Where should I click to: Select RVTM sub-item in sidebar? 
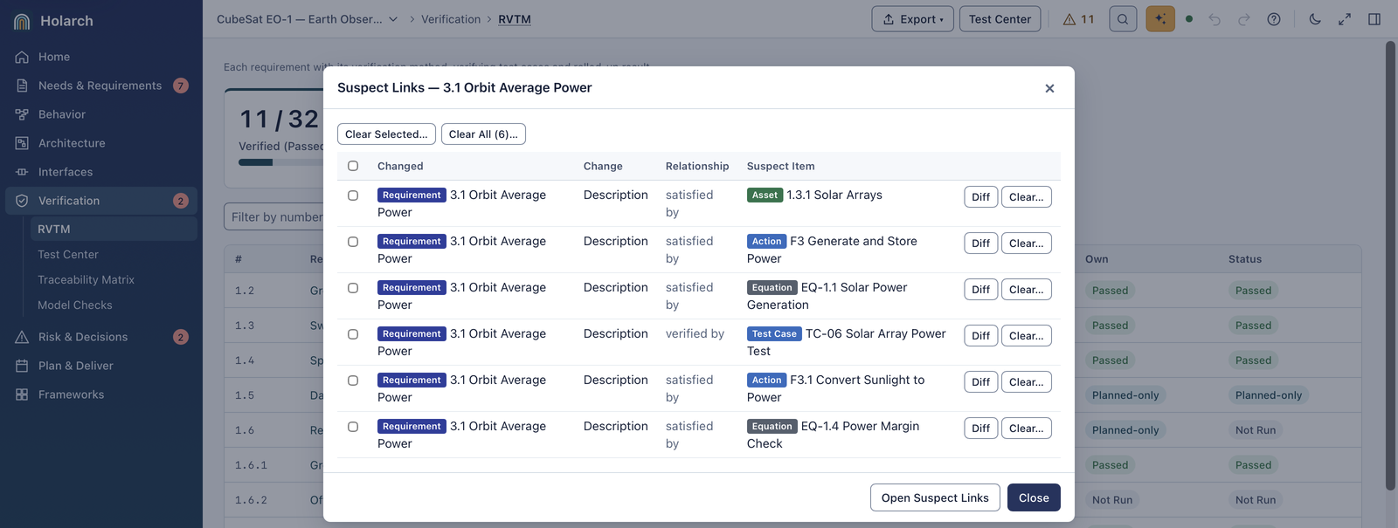[113, 229]
